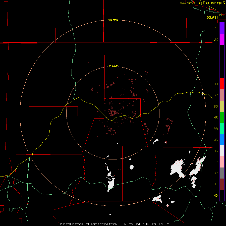Click the "UK" legend label

pyautogui.click(x=215, y=39)
